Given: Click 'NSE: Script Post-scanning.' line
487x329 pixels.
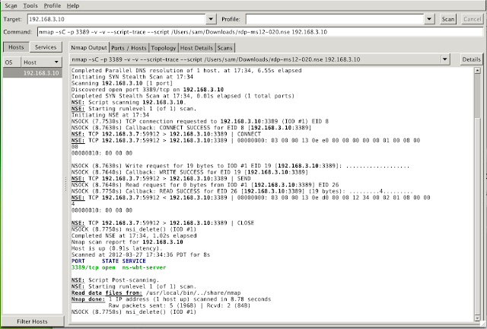Looking at the screenshot, I should tap(115, 279).
